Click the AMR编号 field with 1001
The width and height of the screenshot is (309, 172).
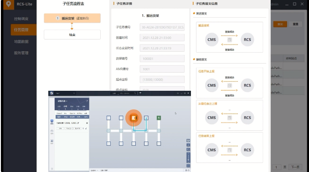click(162, 69)
